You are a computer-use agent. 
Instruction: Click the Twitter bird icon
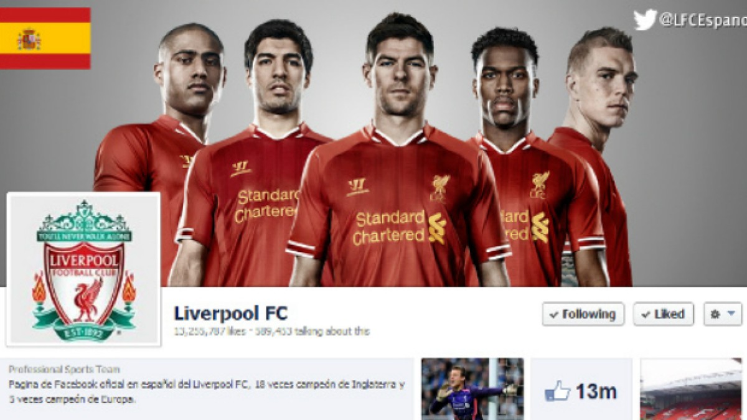pos(645,20)
